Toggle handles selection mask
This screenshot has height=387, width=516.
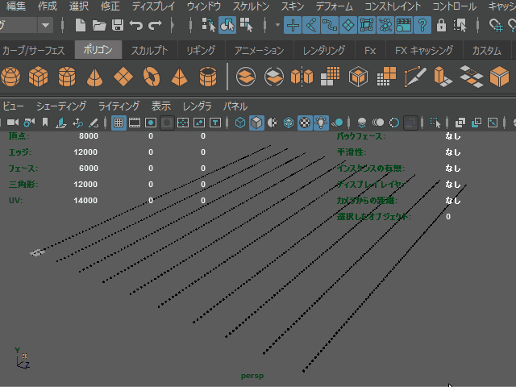pyautogui.click(x=293, y=25)
